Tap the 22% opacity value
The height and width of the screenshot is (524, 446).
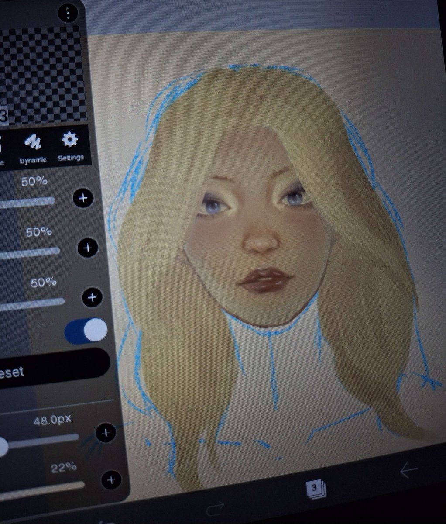64,469
